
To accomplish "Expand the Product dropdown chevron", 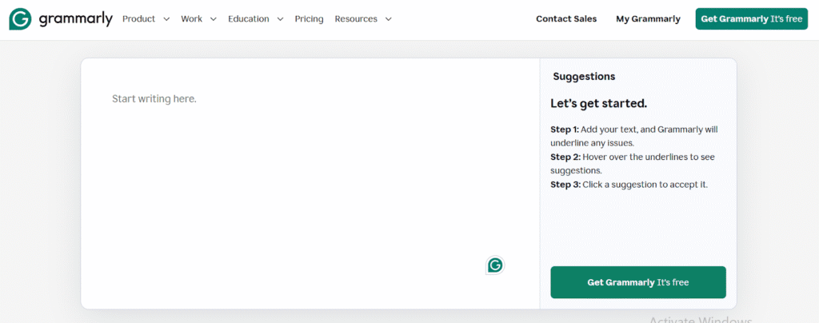I will coord(166,19).
